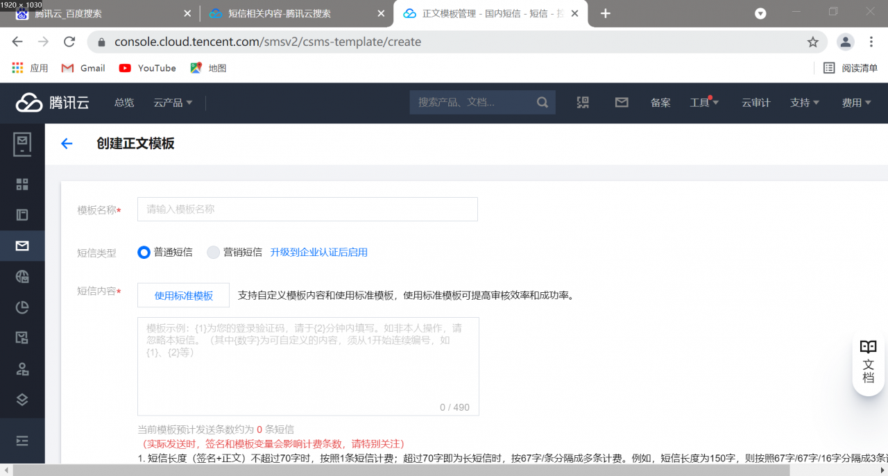Click the pie chart icon in the sidebar
This screenshot has height=476, width=888.
pyautogui.click(x=22, y=307)
